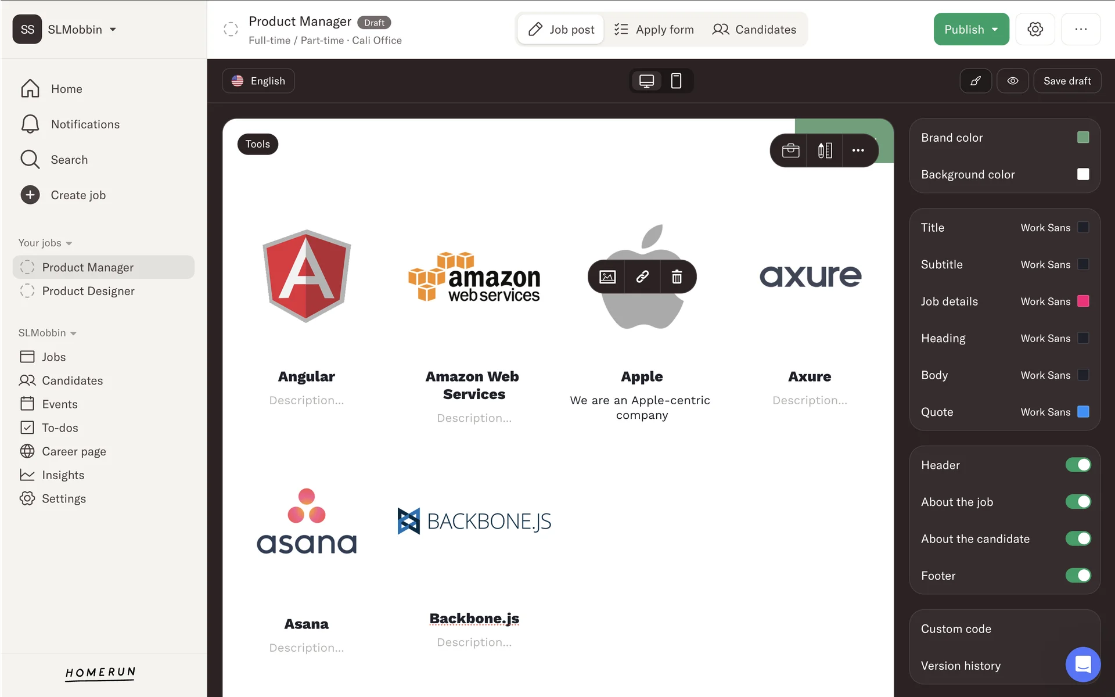Expand the SLMobbin workspace switcher
This screenshot has height=697, width=1115.
pyautogui.click(x=74, y=29)
